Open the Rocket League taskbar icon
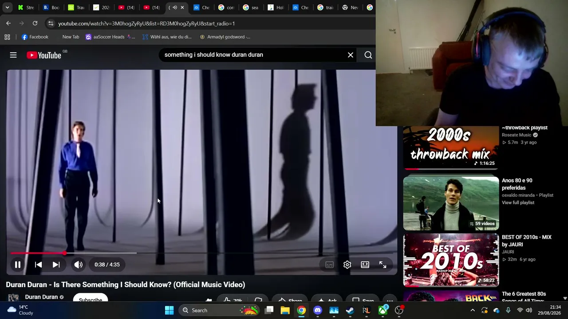The width and height of the screenshot is (568, 319). 366,310
